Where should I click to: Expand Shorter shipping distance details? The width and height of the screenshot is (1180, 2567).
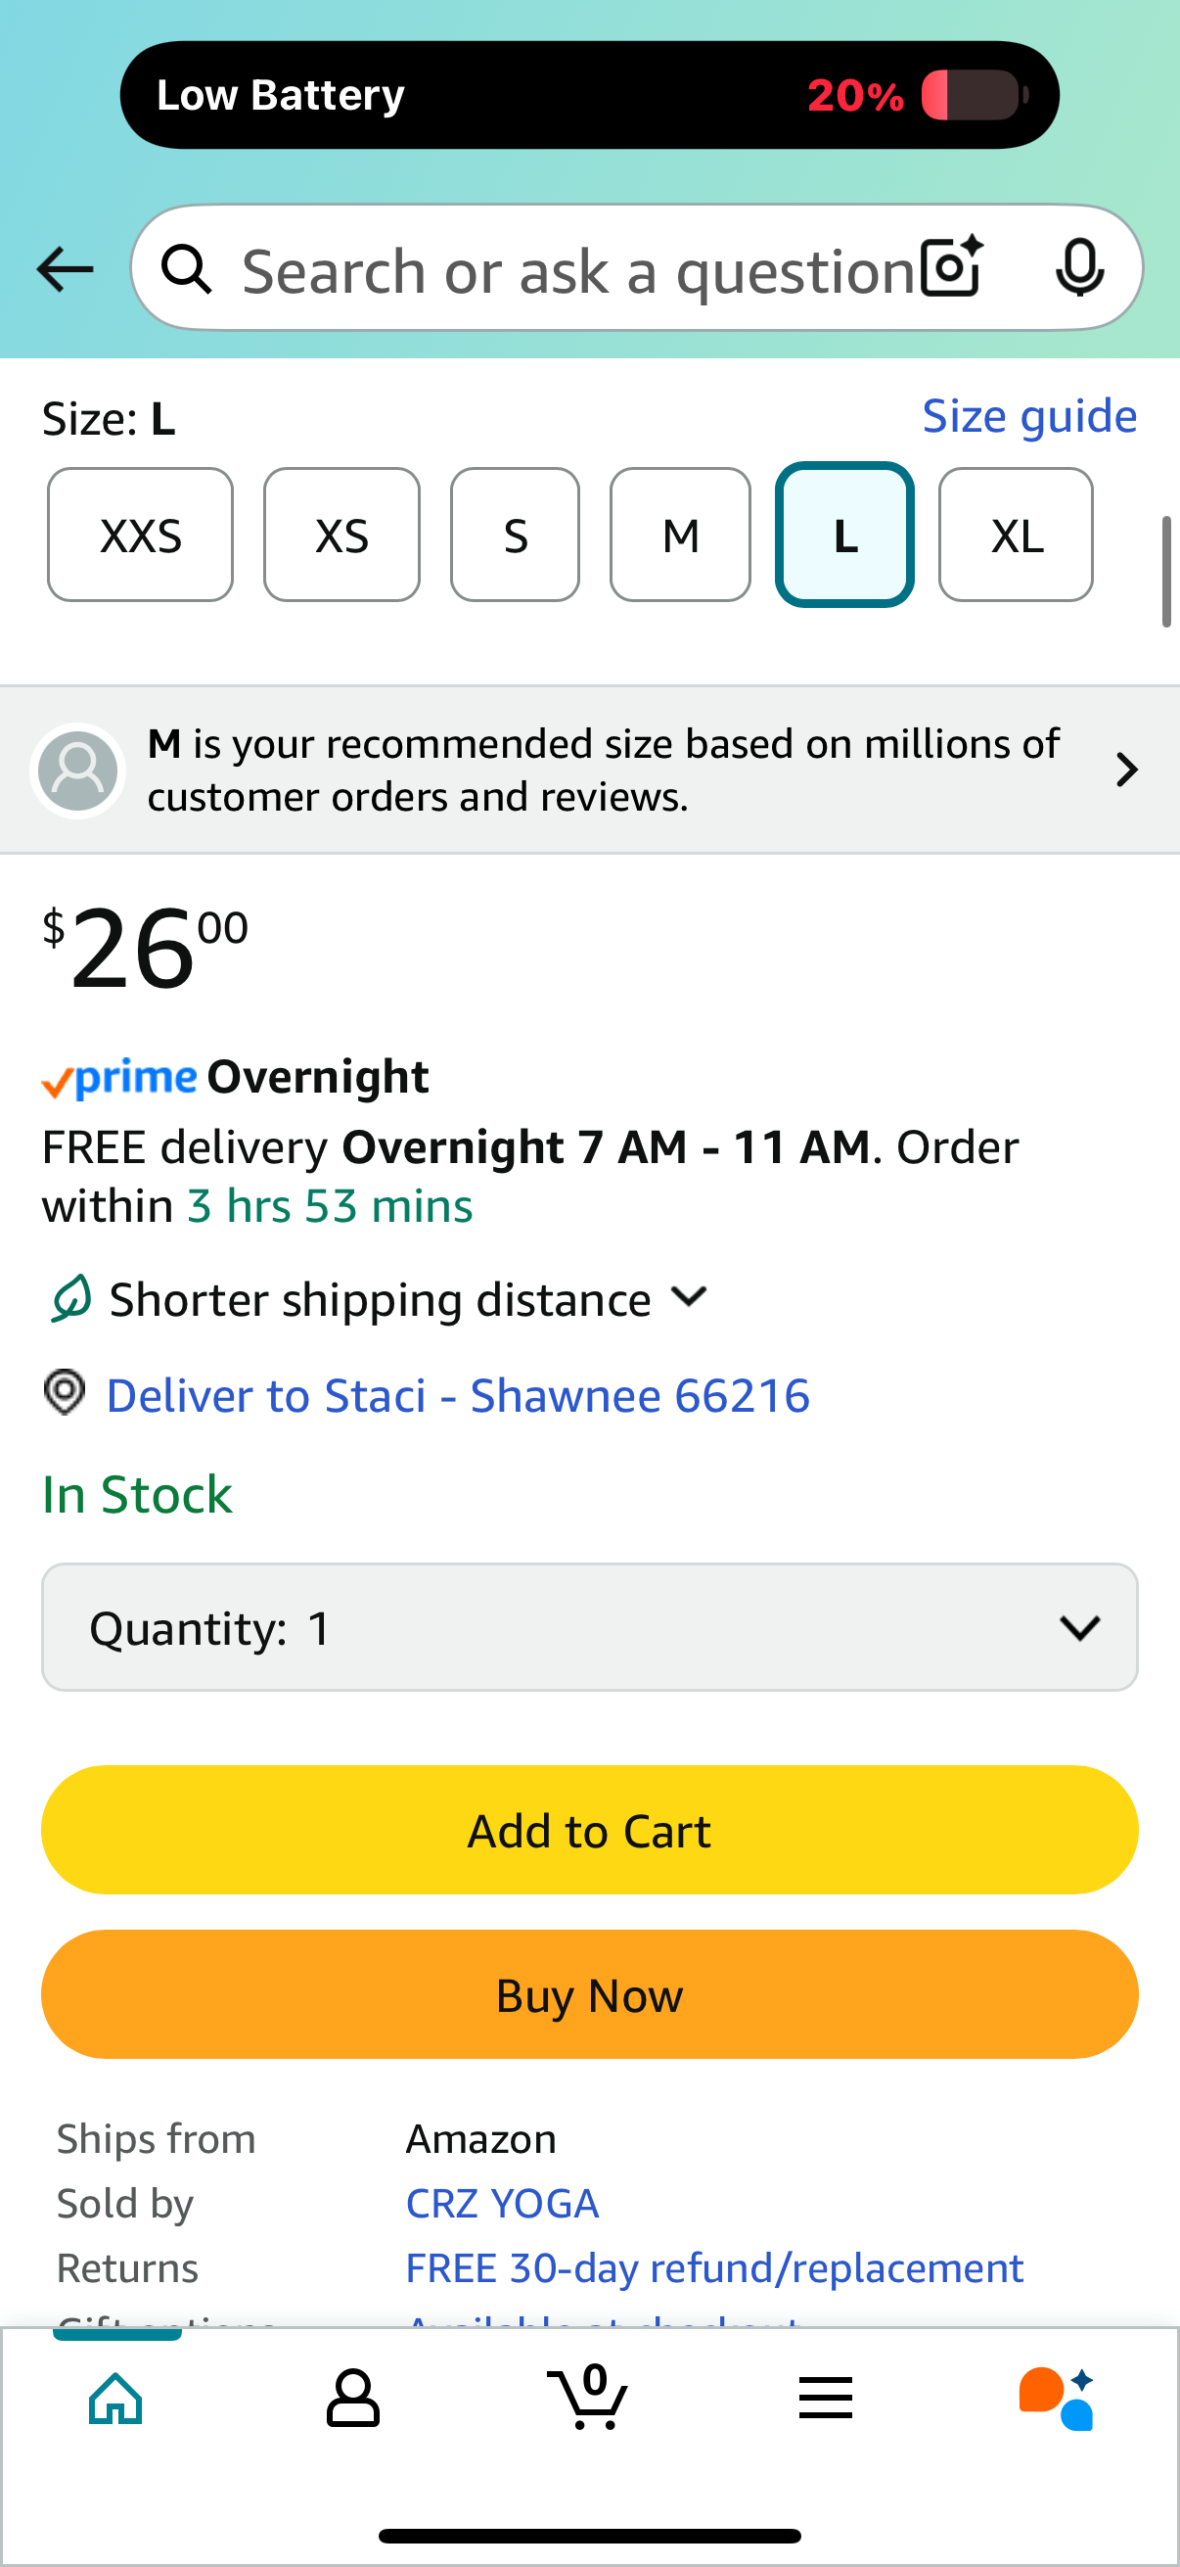coord(379,1299)
